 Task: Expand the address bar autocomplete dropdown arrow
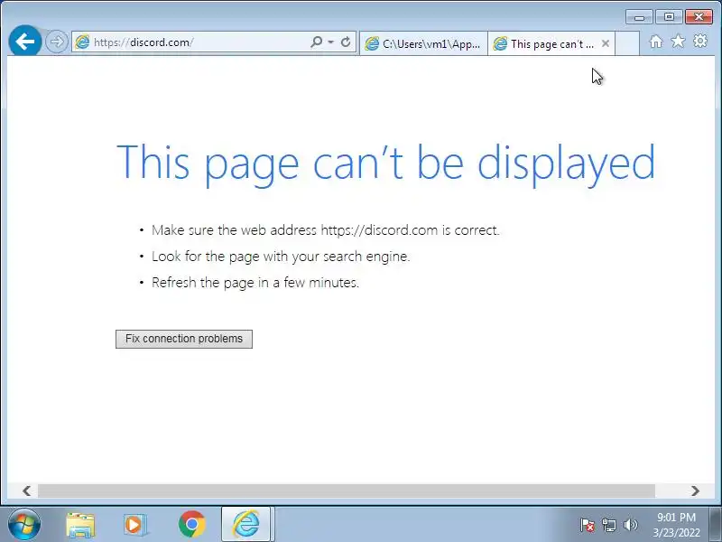click(x=330, y=42)
